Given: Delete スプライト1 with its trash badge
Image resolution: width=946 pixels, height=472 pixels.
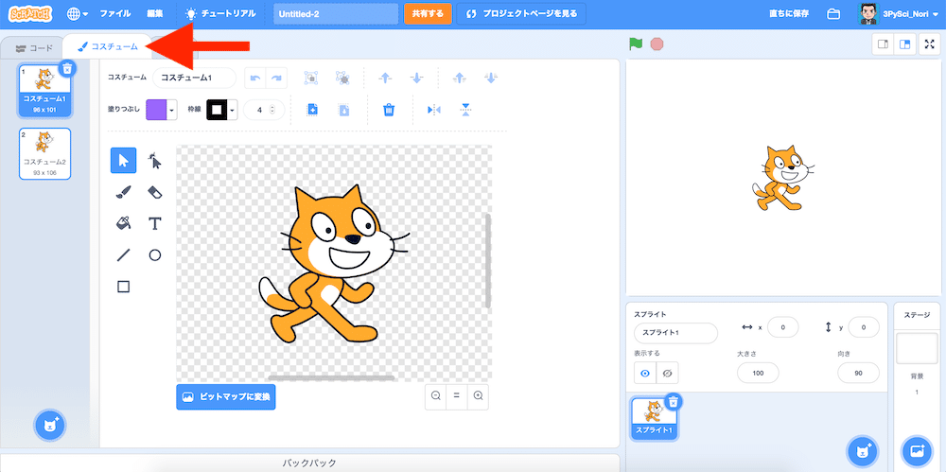Looking at the screenshot, I should coord(674,401).
